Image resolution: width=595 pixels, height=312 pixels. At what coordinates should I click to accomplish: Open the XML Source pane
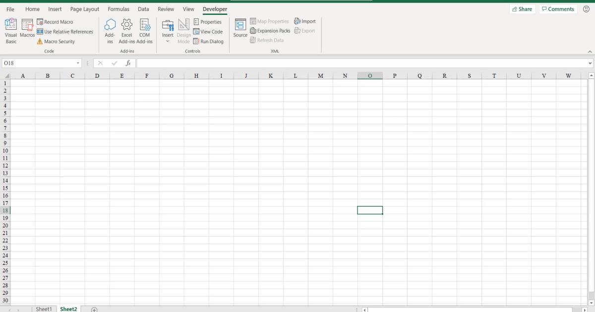(x=240, y=30)
